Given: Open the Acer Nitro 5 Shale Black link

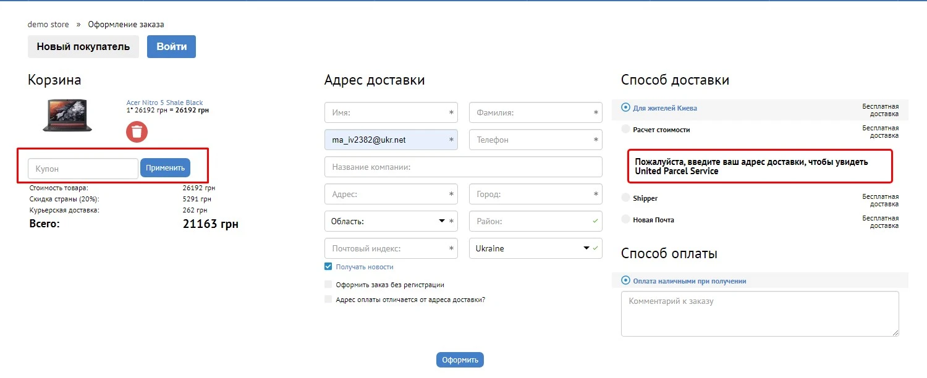Looking at the screenshot, I should point(164,102).
